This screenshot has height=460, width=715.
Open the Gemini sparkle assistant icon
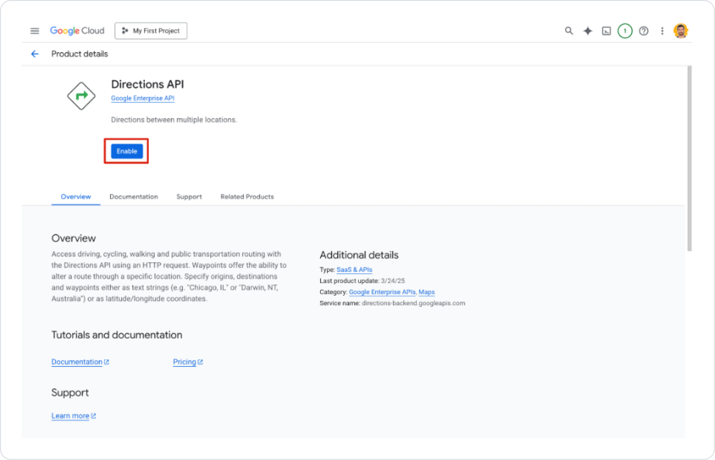tap(587, 31)
